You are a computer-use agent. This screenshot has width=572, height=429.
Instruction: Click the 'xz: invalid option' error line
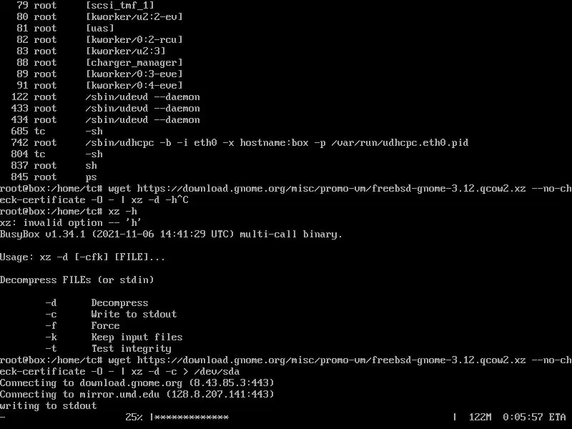[71, 223]
